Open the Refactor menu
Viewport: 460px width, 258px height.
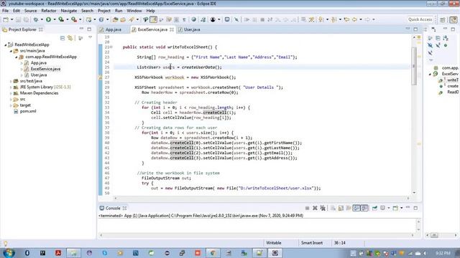click(49, 11)
